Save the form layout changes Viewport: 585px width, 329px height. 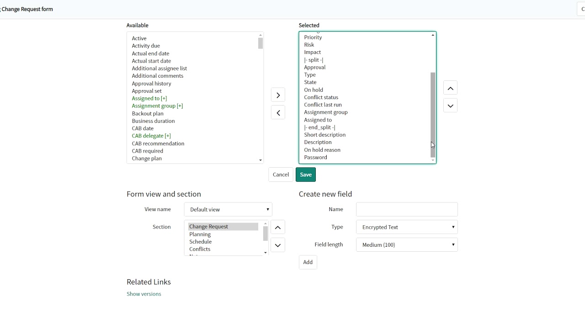[x=306, y=175]
